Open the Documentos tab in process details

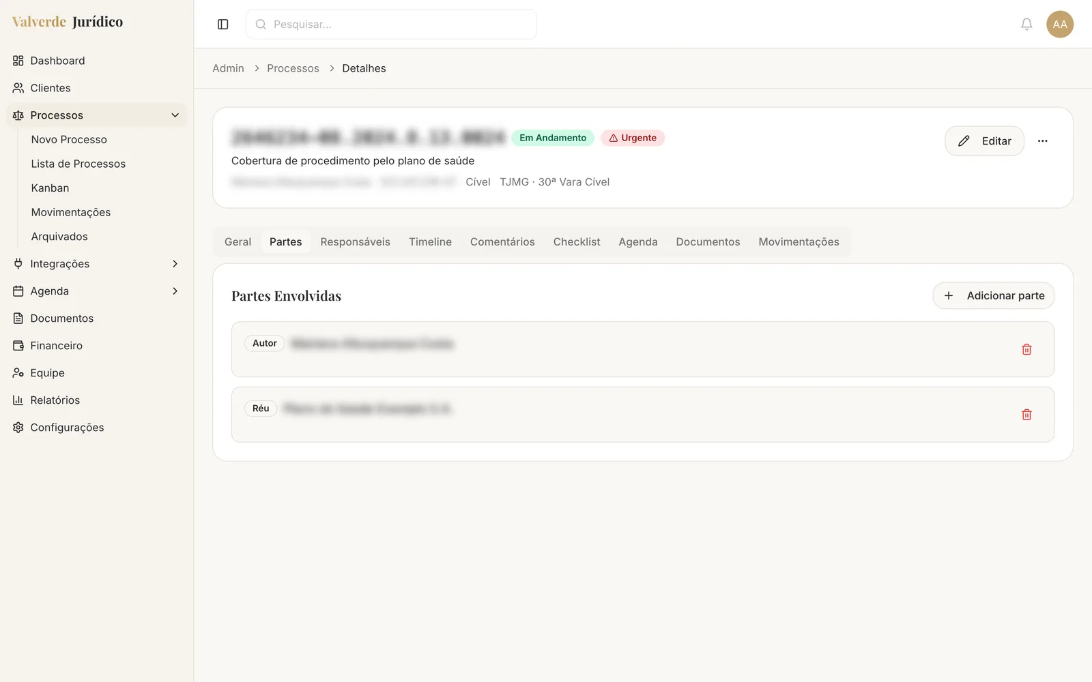pos(708,242)
